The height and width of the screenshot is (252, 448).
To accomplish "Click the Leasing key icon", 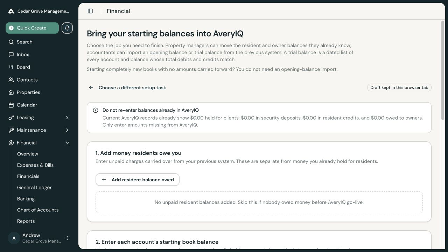I will (11, 118).
